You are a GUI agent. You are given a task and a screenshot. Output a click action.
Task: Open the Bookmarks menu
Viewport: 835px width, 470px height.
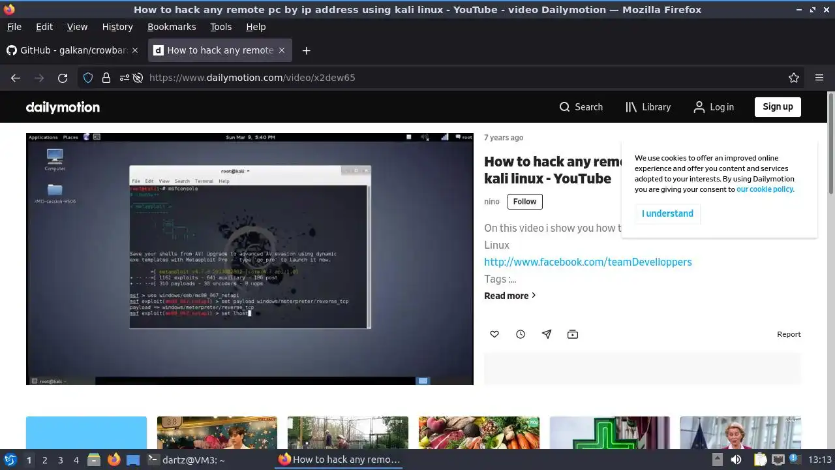pos(172,27)
